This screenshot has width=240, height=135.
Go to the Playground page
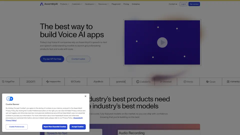116,4
